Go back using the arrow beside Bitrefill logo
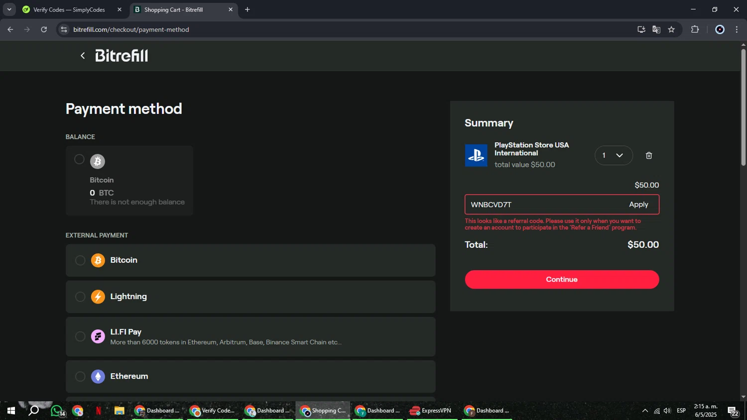Screen dimensions: 747x420 pyautogui.click(x=83, y=56)
